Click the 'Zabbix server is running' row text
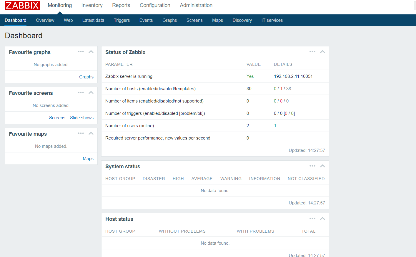This screenshot has height=257, width=416. pyautogui.click(x=129, y=76)
